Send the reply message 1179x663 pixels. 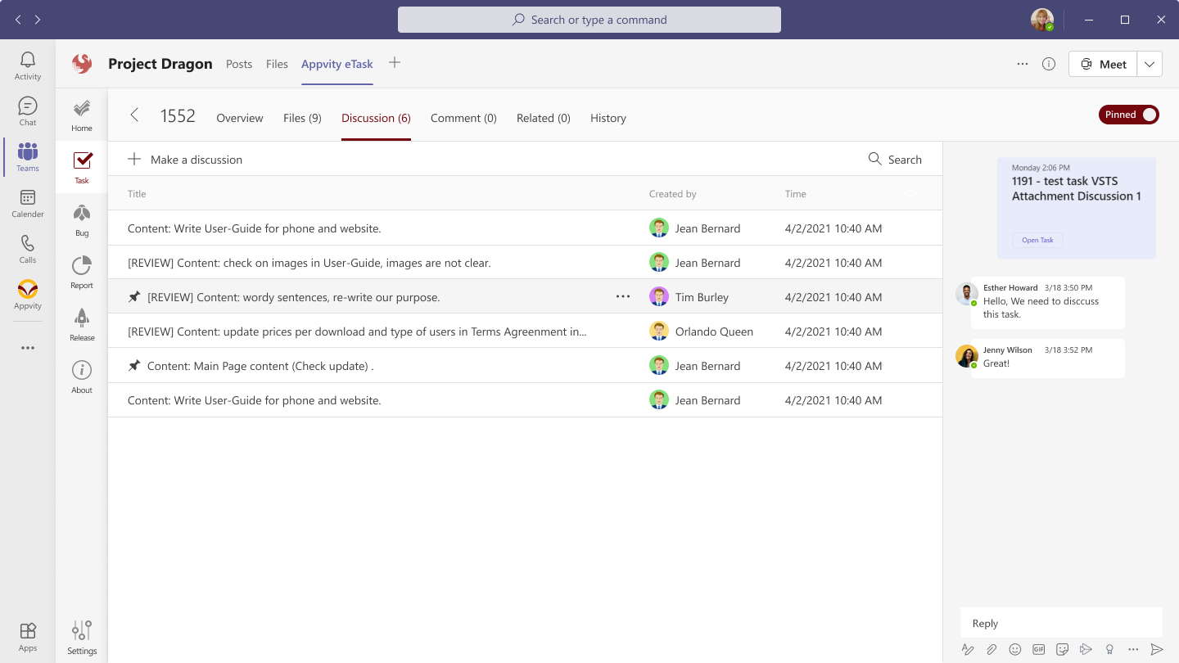click(x=1156, y=648)
